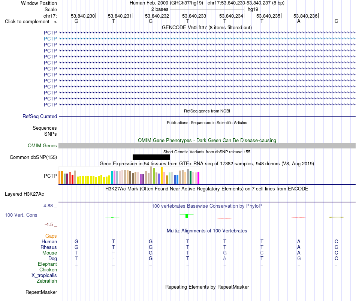Click the Sequences track label
This screenshot has width=356, height=301.
point(45,128)
